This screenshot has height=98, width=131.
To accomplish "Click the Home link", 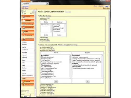I will pos(95,6).
